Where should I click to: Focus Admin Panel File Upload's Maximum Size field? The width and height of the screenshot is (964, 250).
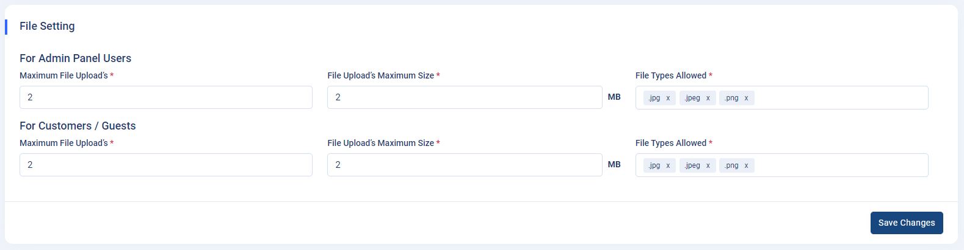pyautogui.click(x=465, y=97)
